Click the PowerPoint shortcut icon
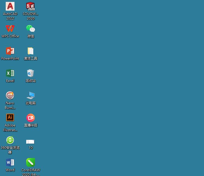The image size is (204, 176). coord(10,51)
